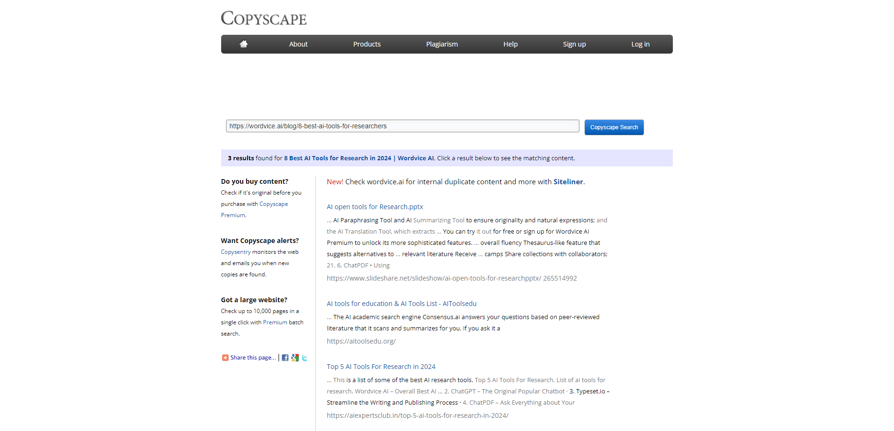
Task: Share this page on Twitter
Action: click(x=304, y=358)
